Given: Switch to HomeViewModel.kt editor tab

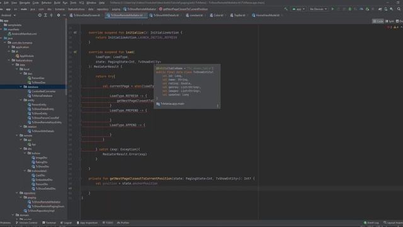Looking at the screenshot, I should (267, 15).
